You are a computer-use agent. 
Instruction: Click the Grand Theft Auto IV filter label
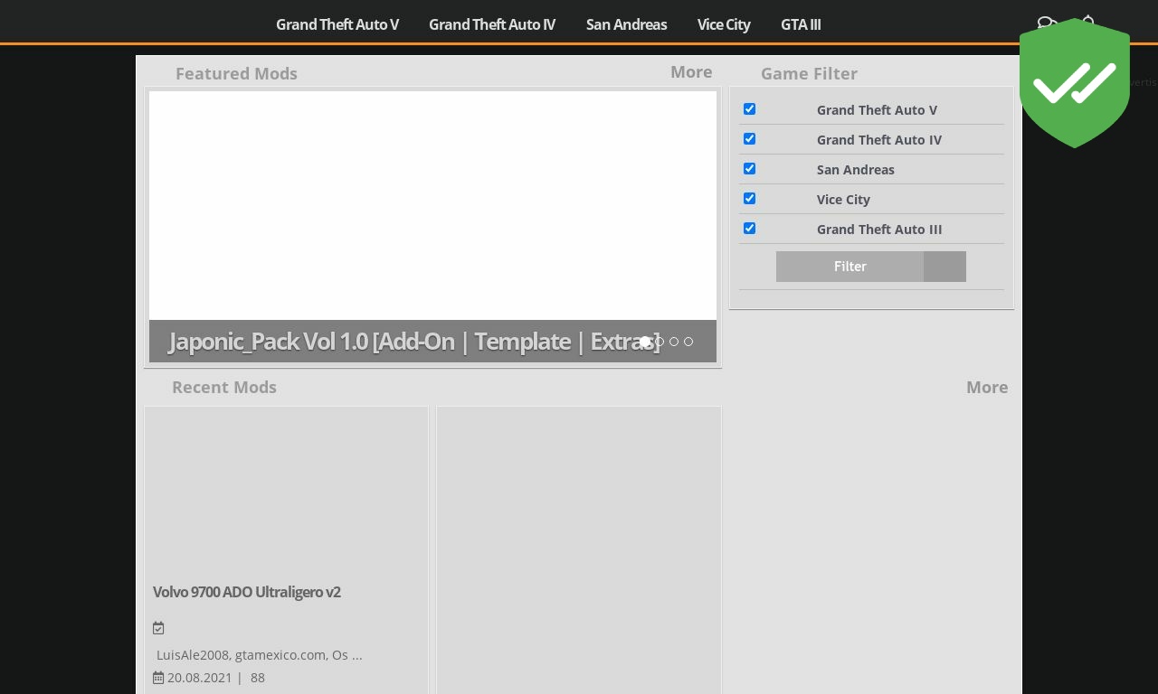coord(879,140)
